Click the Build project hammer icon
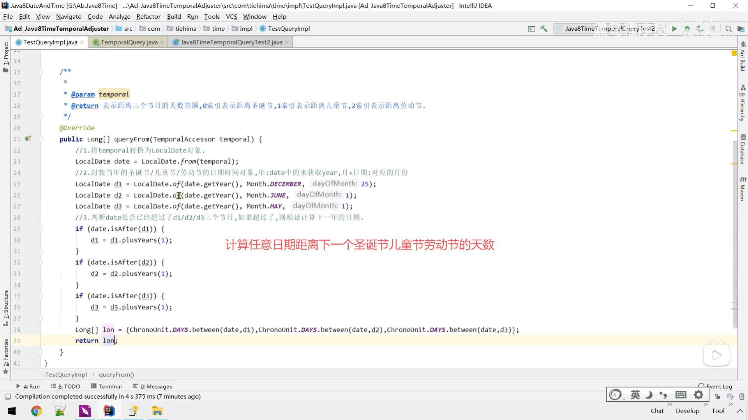The width and height of the screenshot is (748, 420). click(544, 29)
